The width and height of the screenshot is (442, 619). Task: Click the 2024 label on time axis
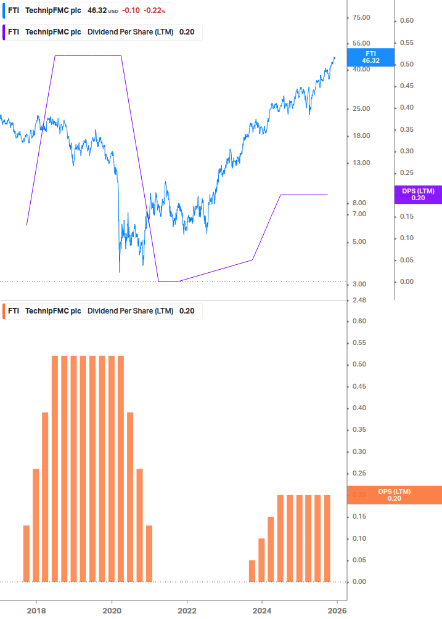pyautogui.click(x=262, y=611)
